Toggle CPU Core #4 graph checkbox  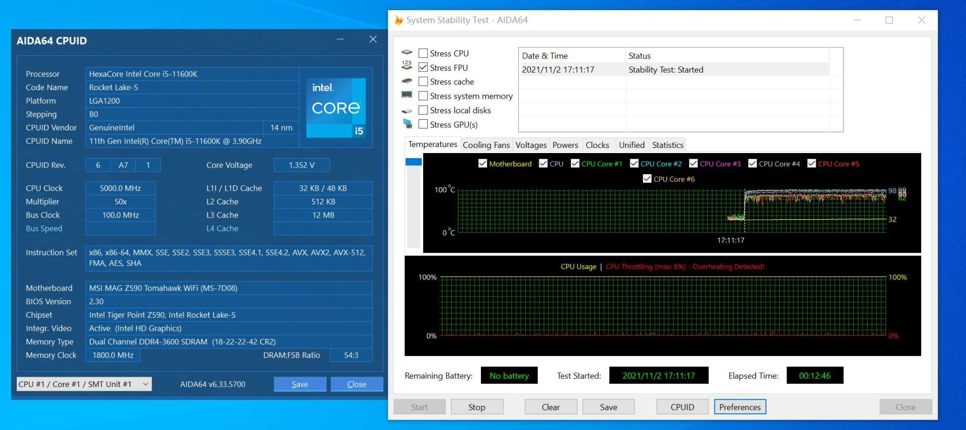tap(752, 163)
